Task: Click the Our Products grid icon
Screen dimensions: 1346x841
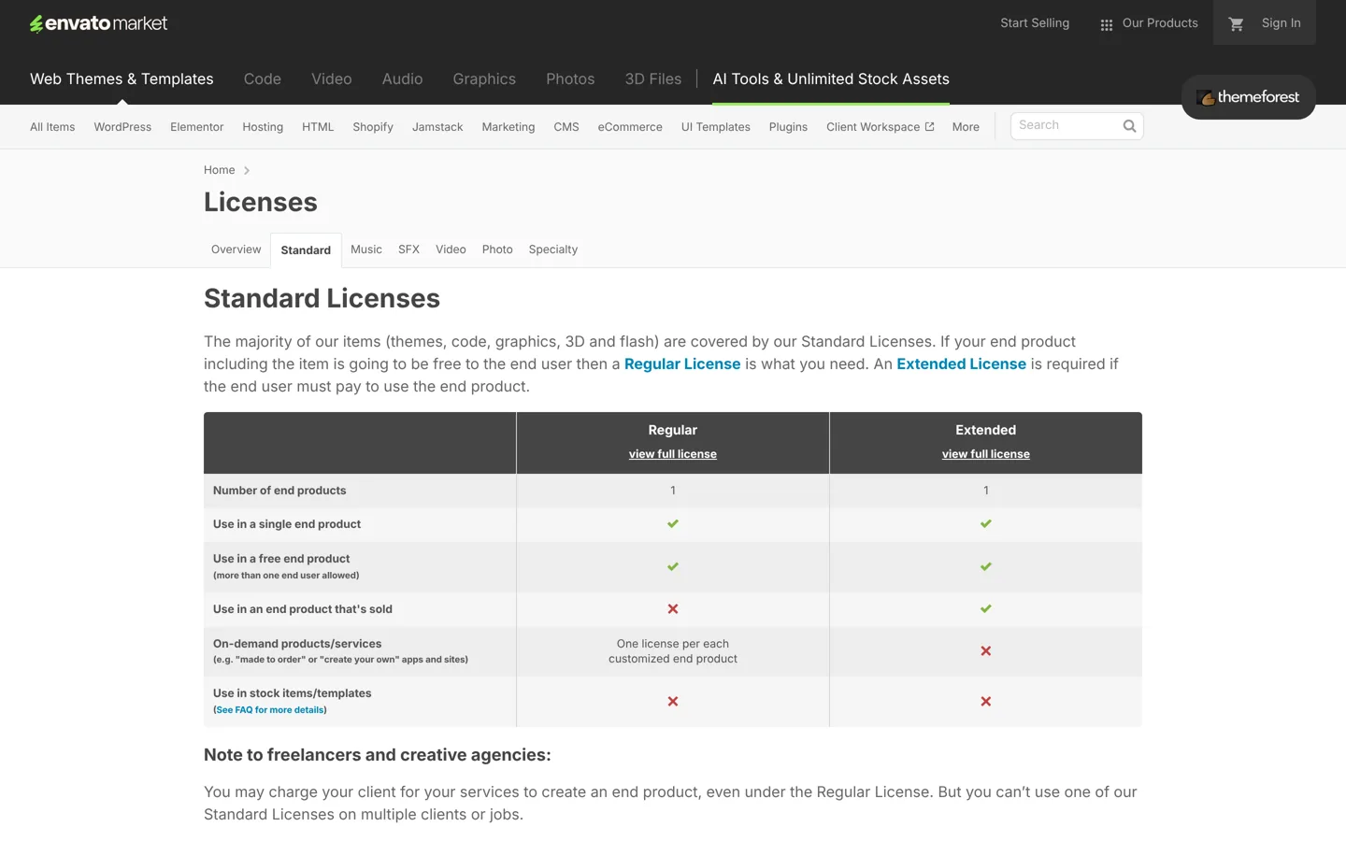Action: (1107, 25)
